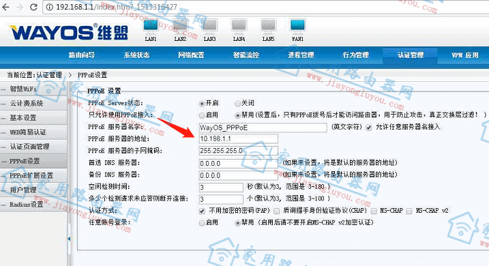
Task: Select 禁用 for 只允许使用PPPoE接入
Action: point(237,115)
